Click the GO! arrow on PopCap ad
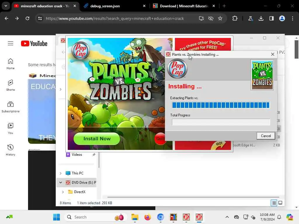Viewport: 299px width, 224px height. tap(218, 145)
